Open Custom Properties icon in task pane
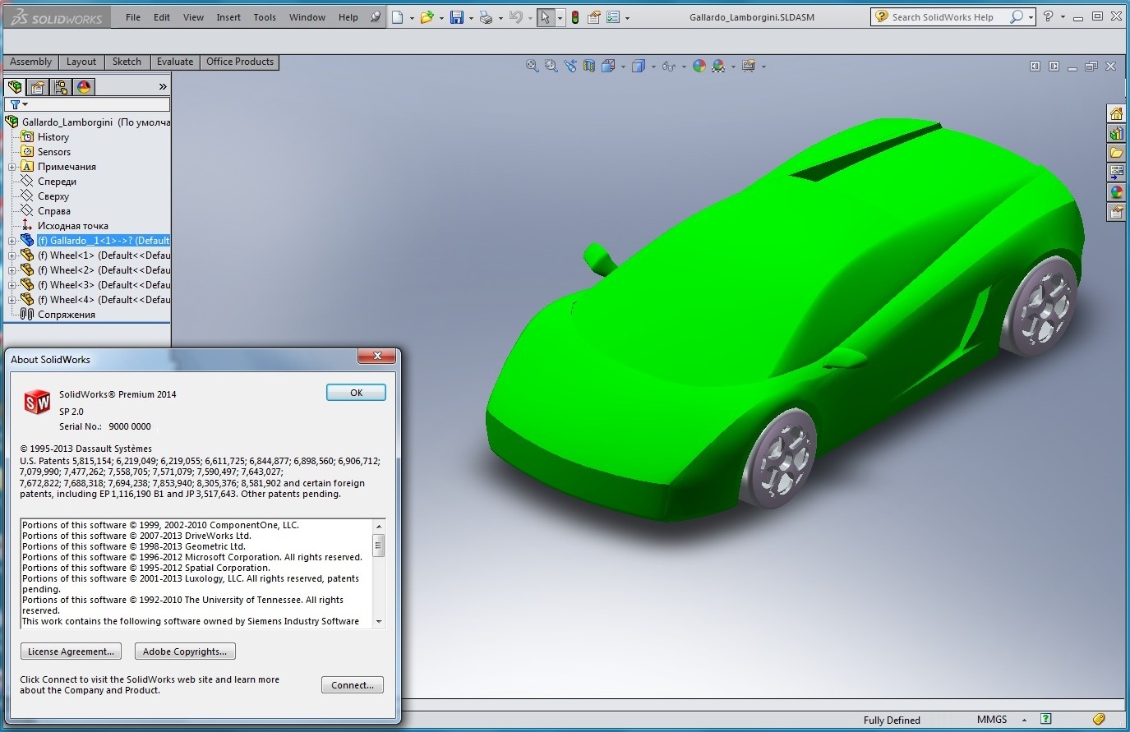Screen dimensions: 1130x732 (1116, 212)
